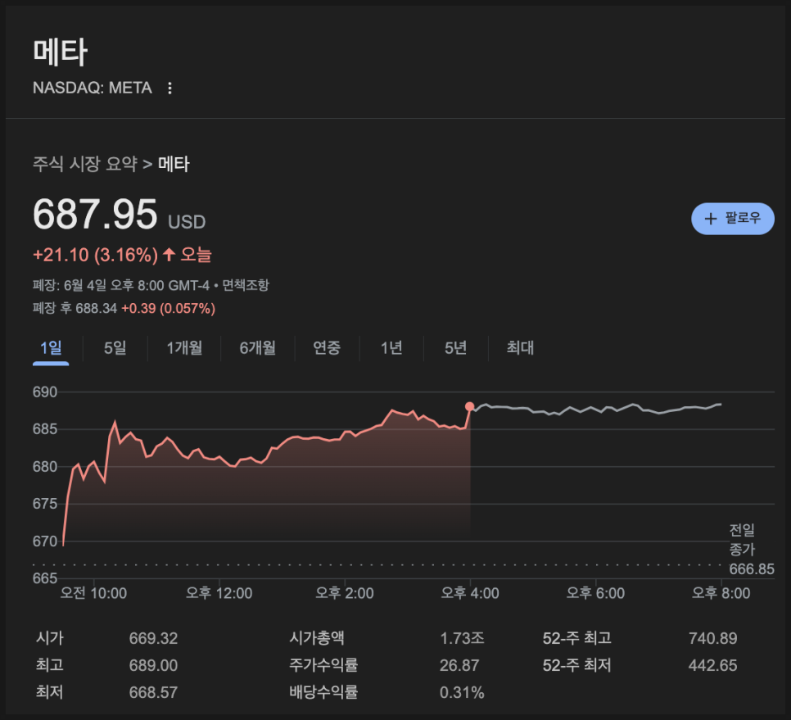This screenshot has width=791, height=720.
Task: Click the 오후 4:00 time axis marker
Action: pos(470,593)
